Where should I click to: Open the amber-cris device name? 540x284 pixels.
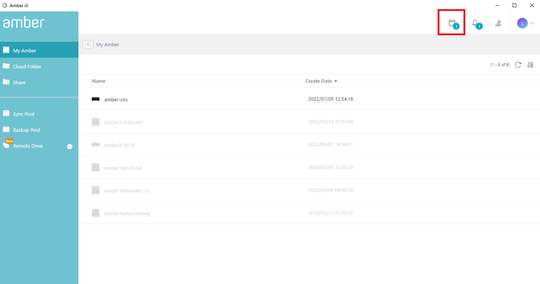(x=116, y=99)
